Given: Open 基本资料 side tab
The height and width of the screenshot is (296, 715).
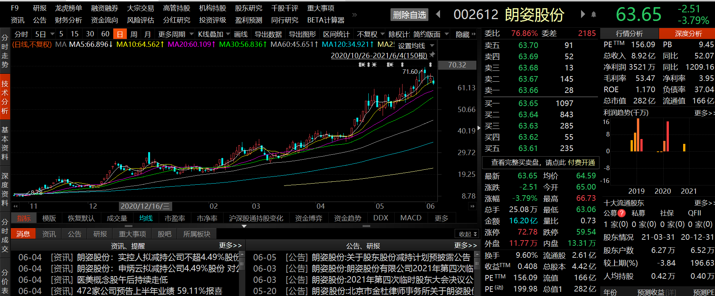Looking at the screenshot, I should [5, 143].
